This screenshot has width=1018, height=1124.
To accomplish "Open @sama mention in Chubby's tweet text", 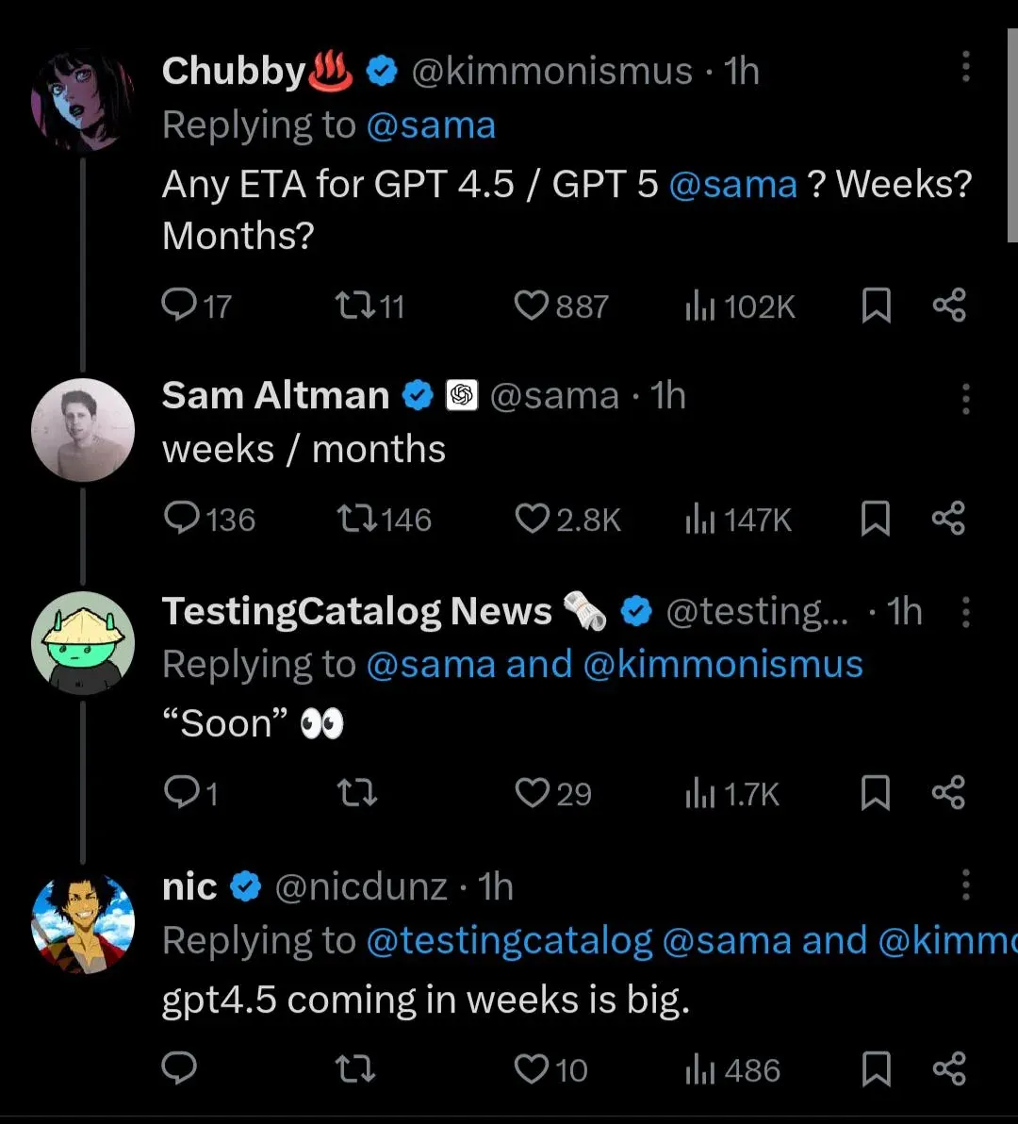I will coord(732,185).
